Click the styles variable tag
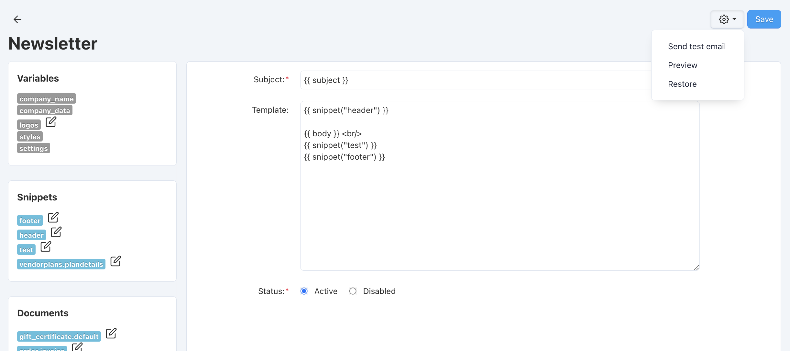 coord(30,137)
